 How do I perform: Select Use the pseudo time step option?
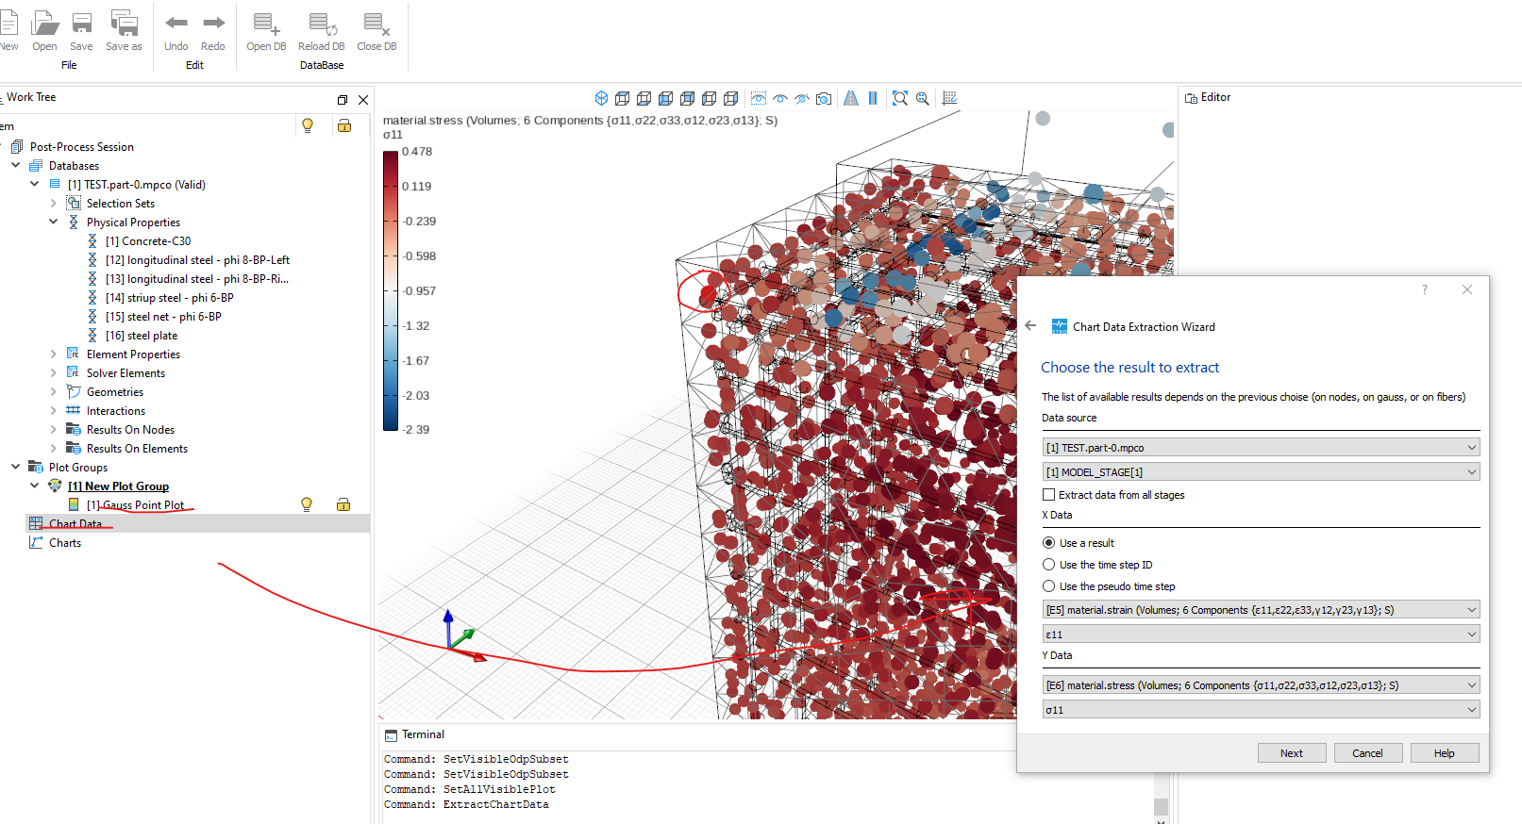[1048, 586]
